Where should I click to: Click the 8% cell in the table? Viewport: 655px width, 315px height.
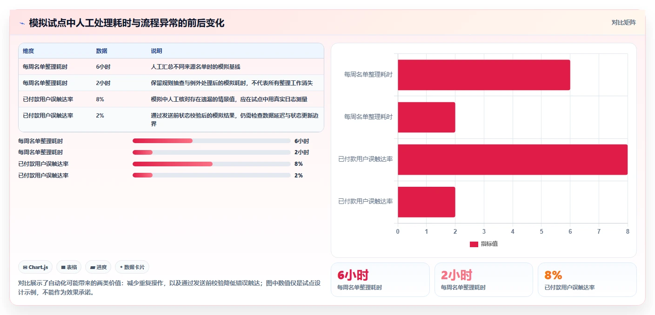100,99
